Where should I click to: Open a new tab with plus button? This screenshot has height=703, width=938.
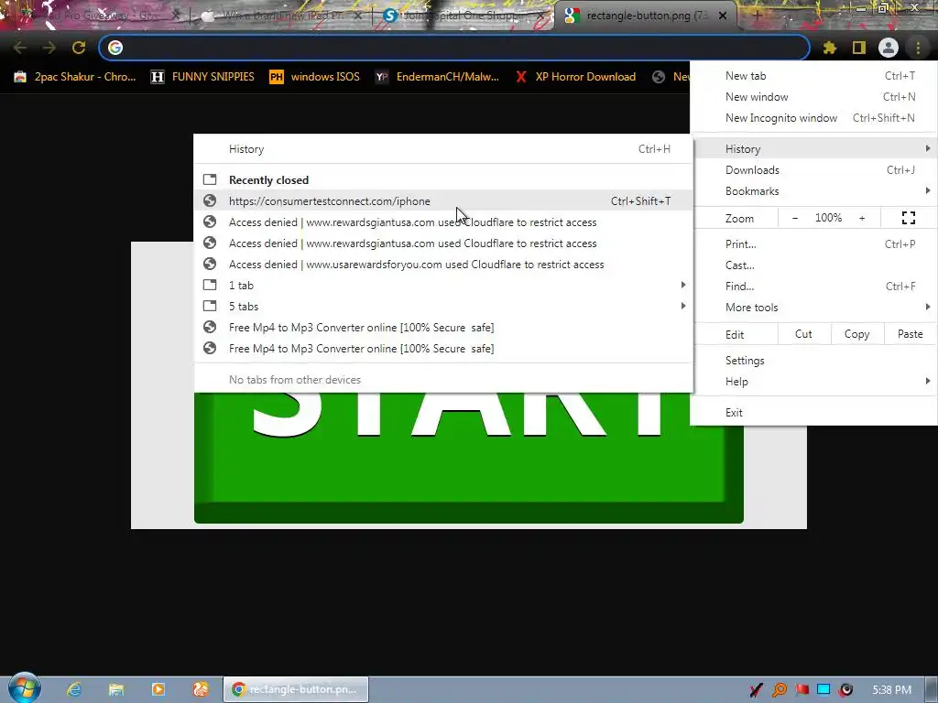click(756, 16)
